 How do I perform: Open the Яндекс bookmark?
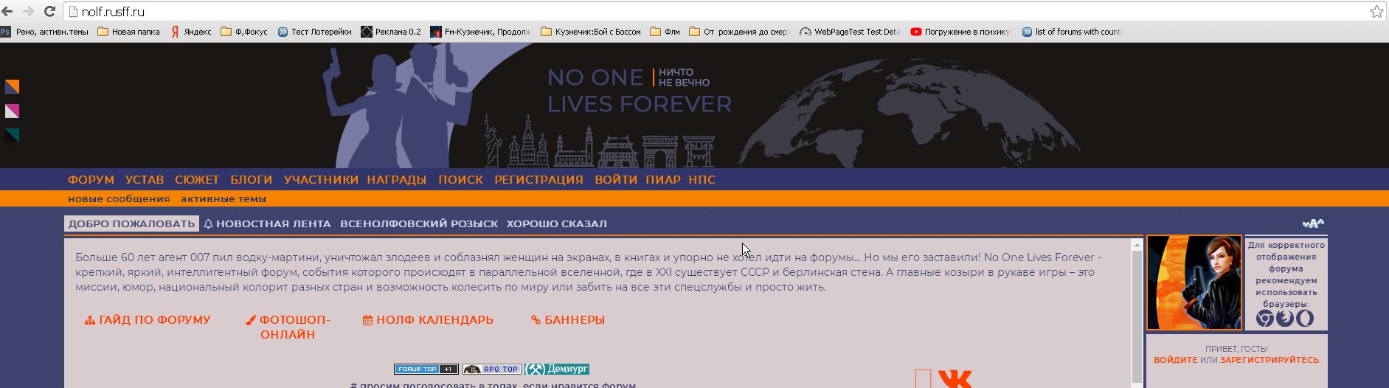tap(191, 32)
